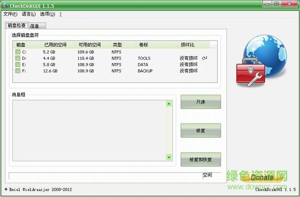The height and width of the screenshot is (197, 300).
Task: Check the E: drive checkbox
Action: [18, 65]
